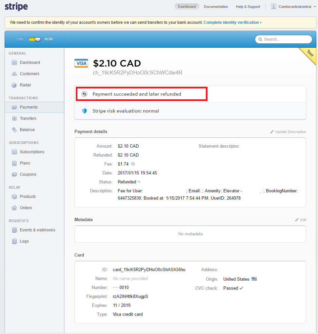Screen dimensions: 318x334
Task: Click the expiry value 11 / 2019
Action: (122, 306)
